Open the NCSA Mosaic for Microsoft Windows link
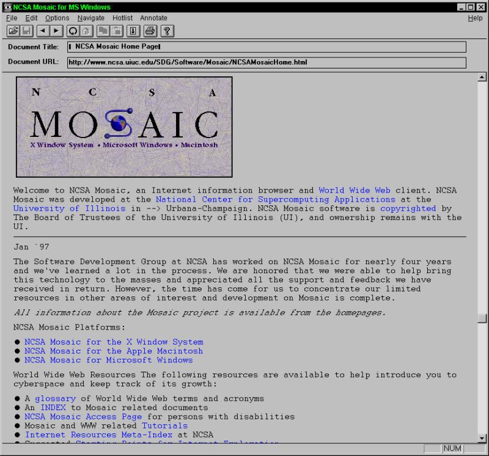 108,360
